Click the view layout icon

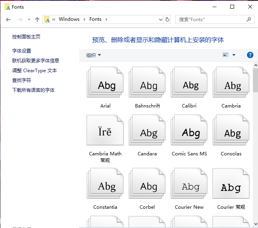[225, 55]
